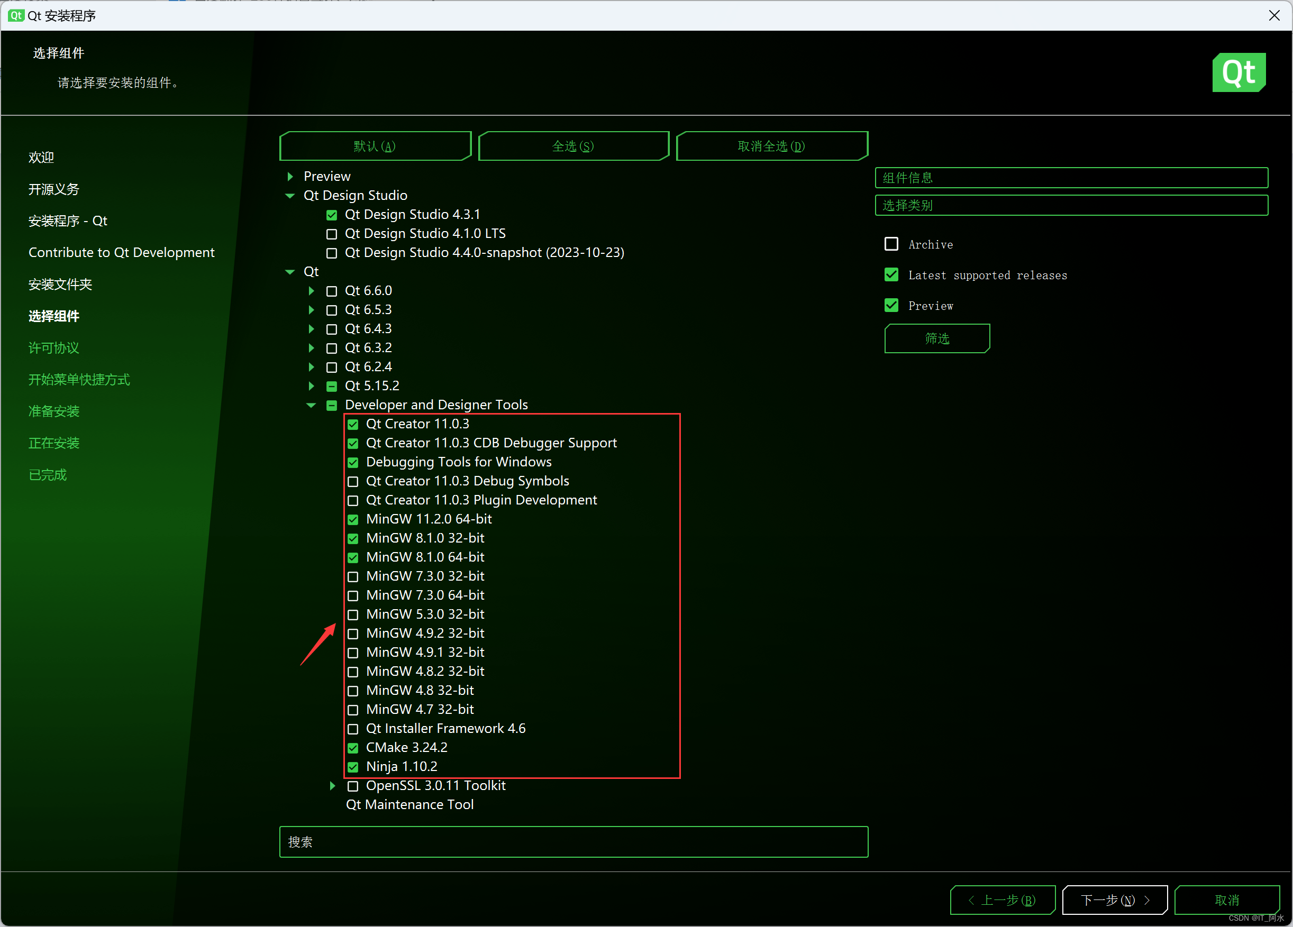Expand the Qt 6.4.3 node
The width and height of the screenshot is (1293, 927).
point(311,329)
